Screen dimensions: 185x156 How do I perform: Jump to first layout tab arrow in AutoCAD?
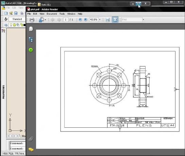8,136
